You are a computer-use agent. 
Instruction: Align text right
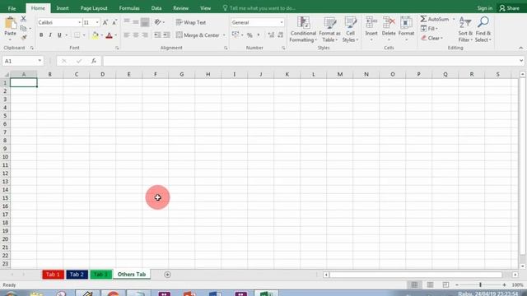(x=145, y=35)
